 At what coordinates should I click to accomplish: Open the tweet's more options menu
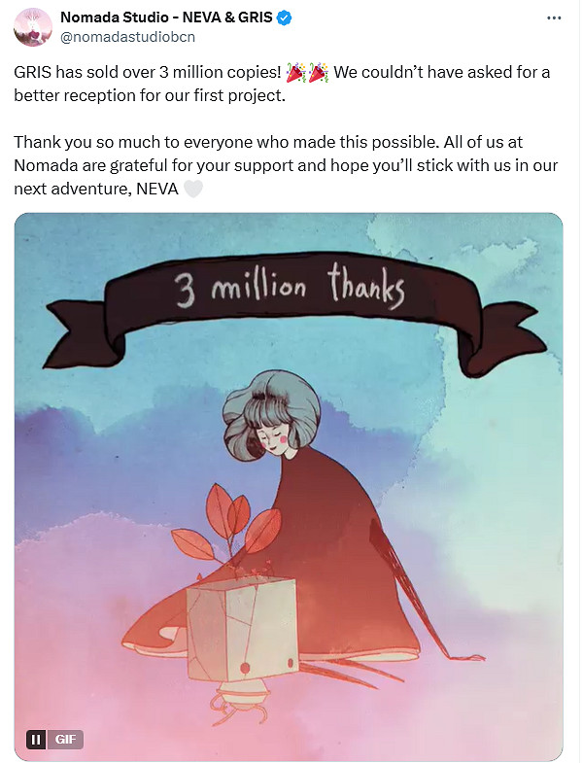(x=554, y=18)
